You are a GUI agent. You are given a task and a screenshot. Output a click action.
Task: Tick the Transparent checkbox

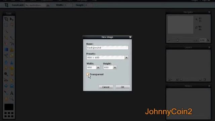pos(87,74)
